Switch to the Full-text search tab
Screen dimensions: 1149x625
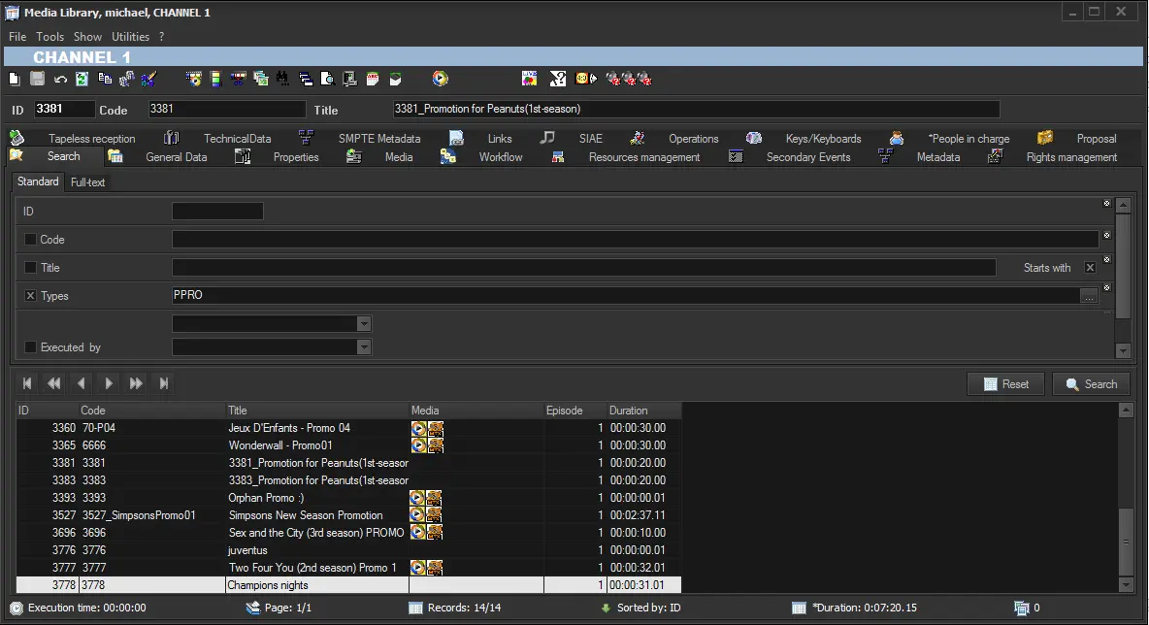[x=88, y=182]
